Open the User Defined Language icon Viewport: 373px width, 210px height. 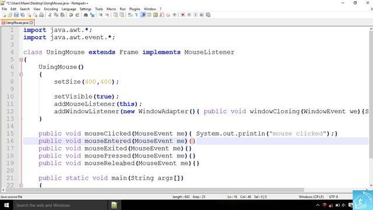tap(149, 15)
